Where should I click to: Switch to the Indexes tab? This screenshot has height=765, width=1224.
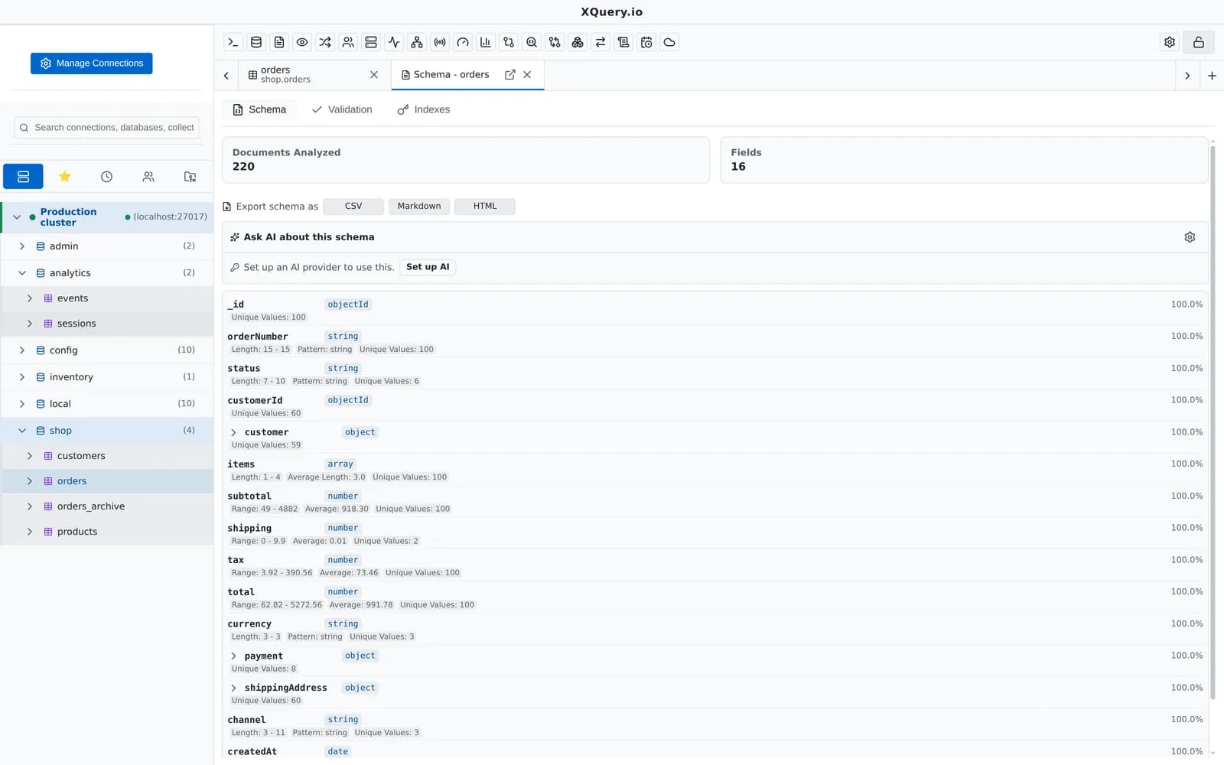[x=424, y=109]
